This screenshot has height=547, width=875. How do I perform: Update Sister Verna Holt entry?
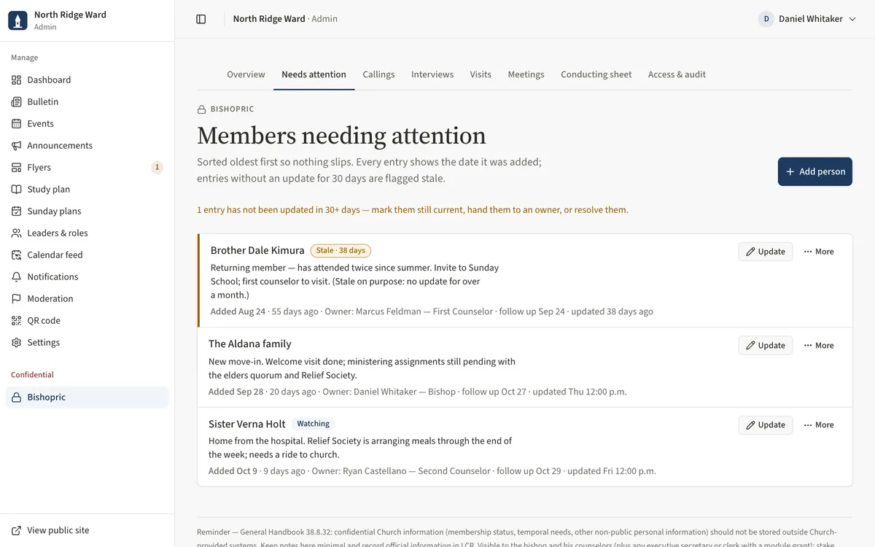pyautogui.click(x=766, y=425)
